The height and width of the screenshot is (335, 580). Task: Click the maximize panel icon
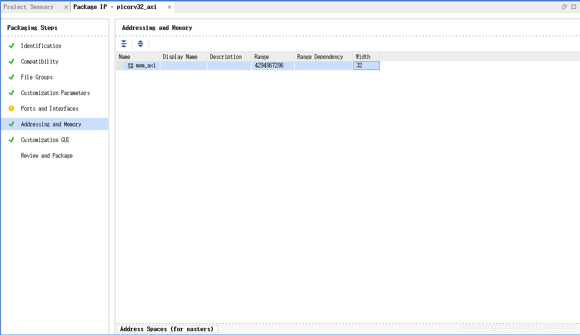coord(574,7)
